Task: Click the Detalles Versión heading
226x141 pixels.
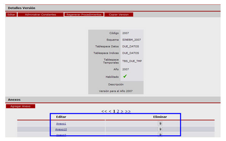Action: click(x=21, y=8)
